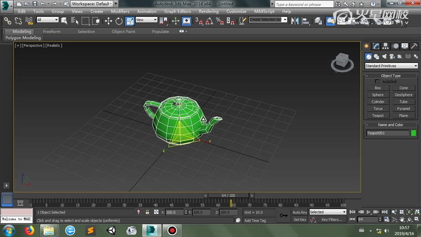Switch to the Freeform ribbon tab
This screenshot has width=421, height=237.
click(x=52, y=32)
